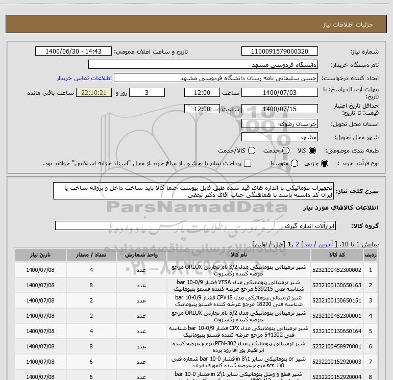The width and height of the screenshot is (393, 380).
Task: Select the کالا radio button
Action: point(312,150)
